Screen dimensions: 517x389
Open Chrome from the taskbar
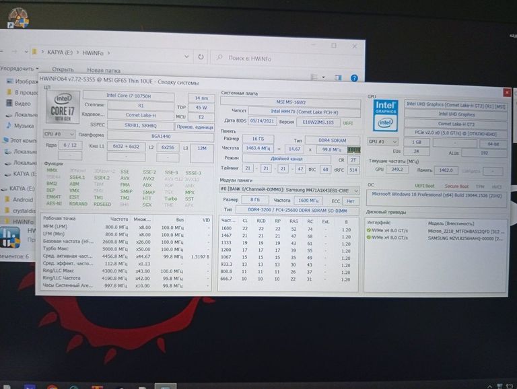coord(52,386)
